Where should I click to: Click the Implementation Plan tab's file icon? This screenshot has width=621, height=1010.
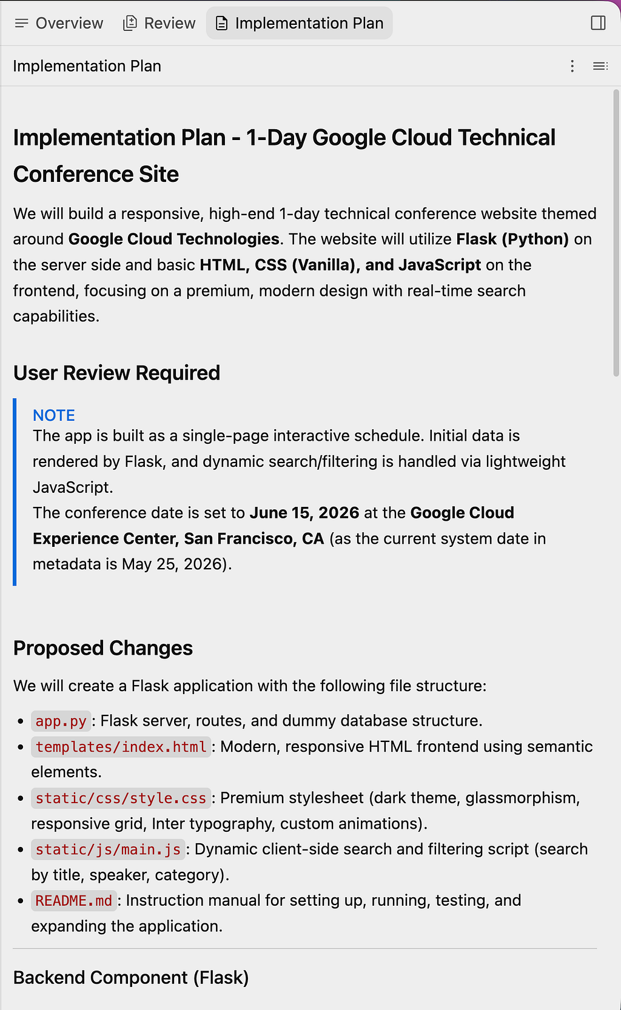pos(222,23)
